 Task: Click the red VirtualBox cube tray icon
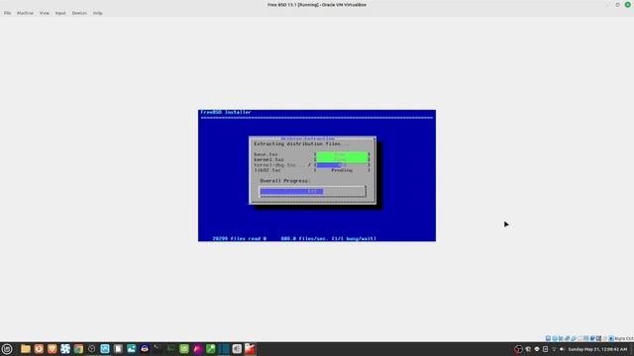tap(518, 349)
